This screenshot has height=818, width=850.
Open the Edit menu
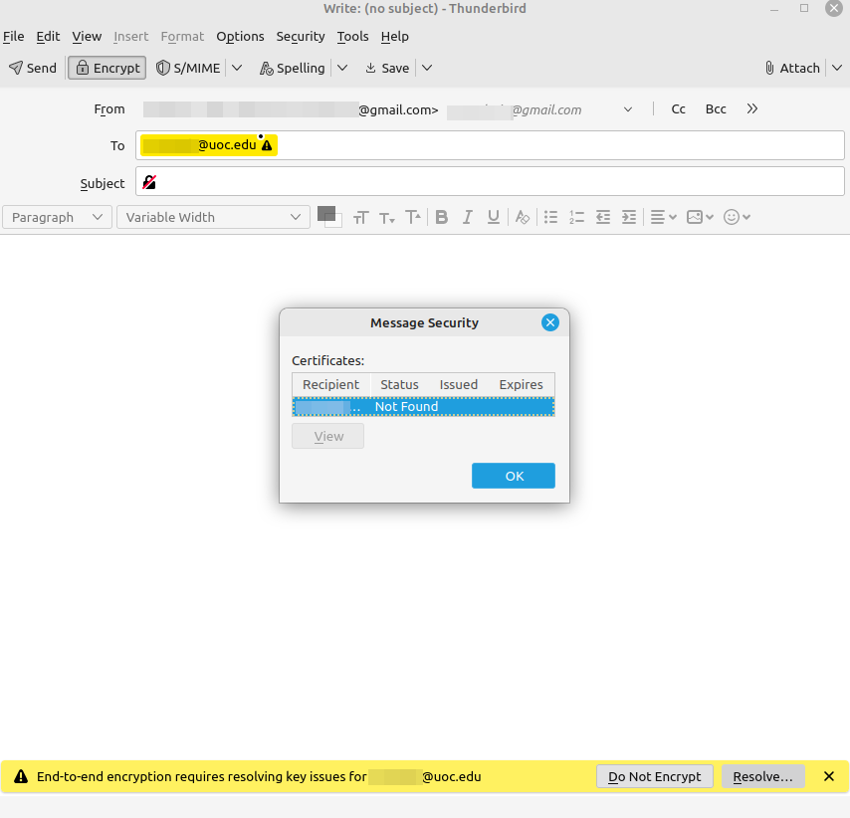[48, 36]
